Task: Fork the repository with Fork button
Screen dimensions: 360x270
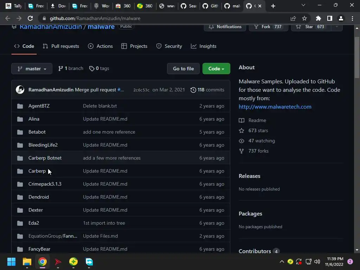Action: (268, 27)
